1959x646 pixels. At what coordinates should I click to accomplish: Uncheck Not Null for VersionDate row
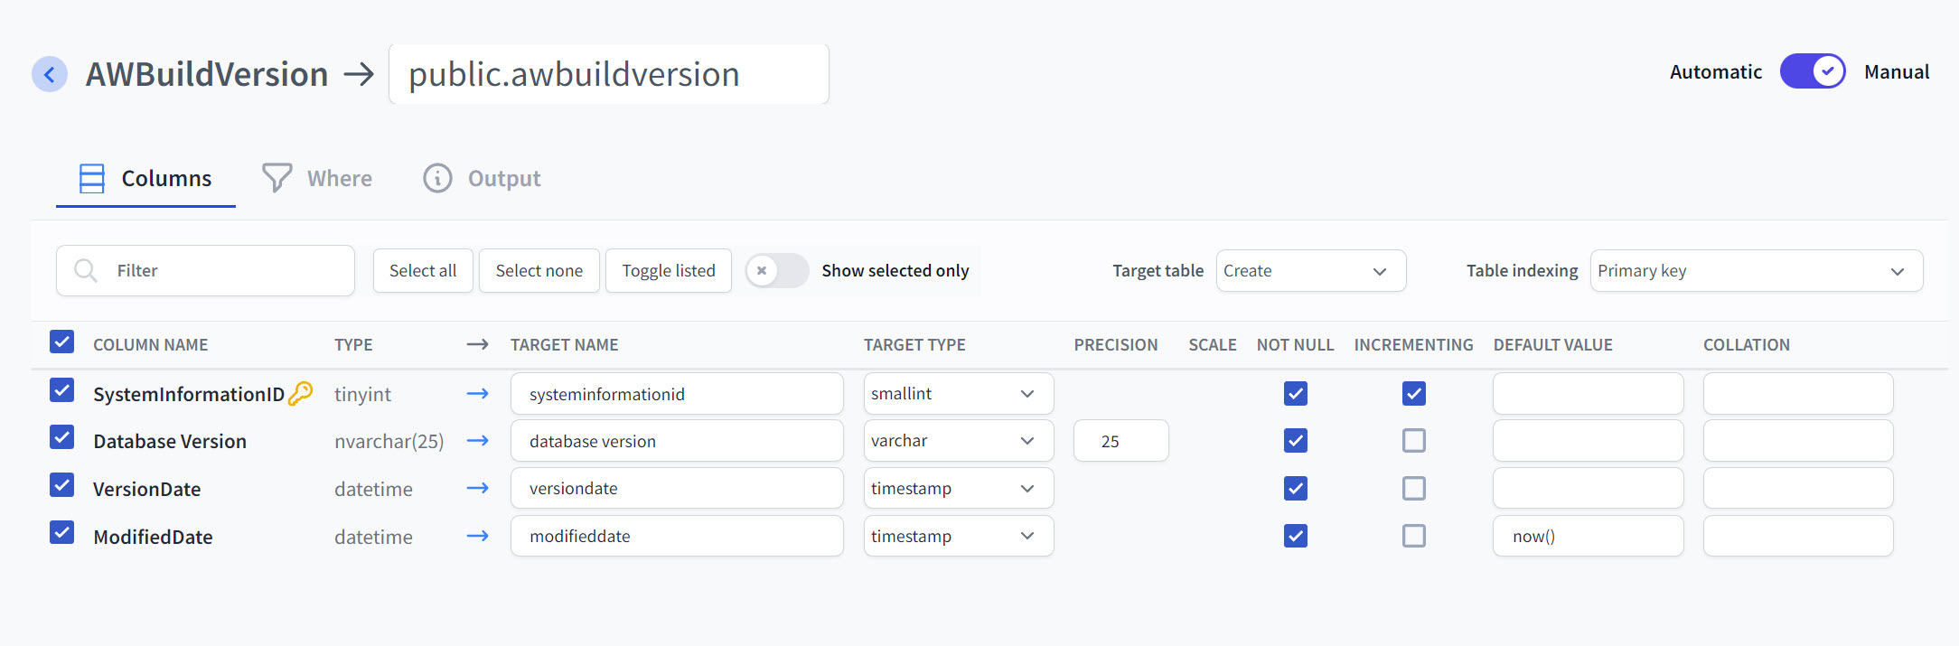click(1295, 489)
